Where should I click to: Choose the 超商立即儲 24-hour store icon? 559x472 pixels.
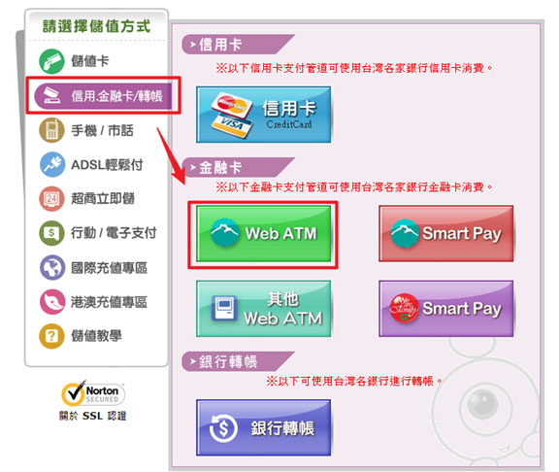point(51,199)
